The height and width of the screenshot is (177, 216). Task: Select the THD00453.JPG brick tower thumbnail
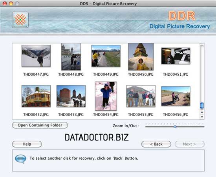pos(71,96)
